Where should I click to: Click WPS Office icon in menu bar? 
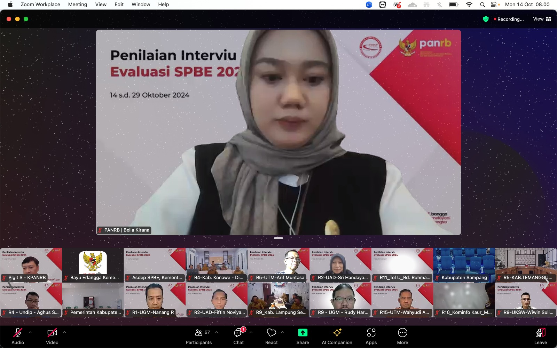click(397, 5)
